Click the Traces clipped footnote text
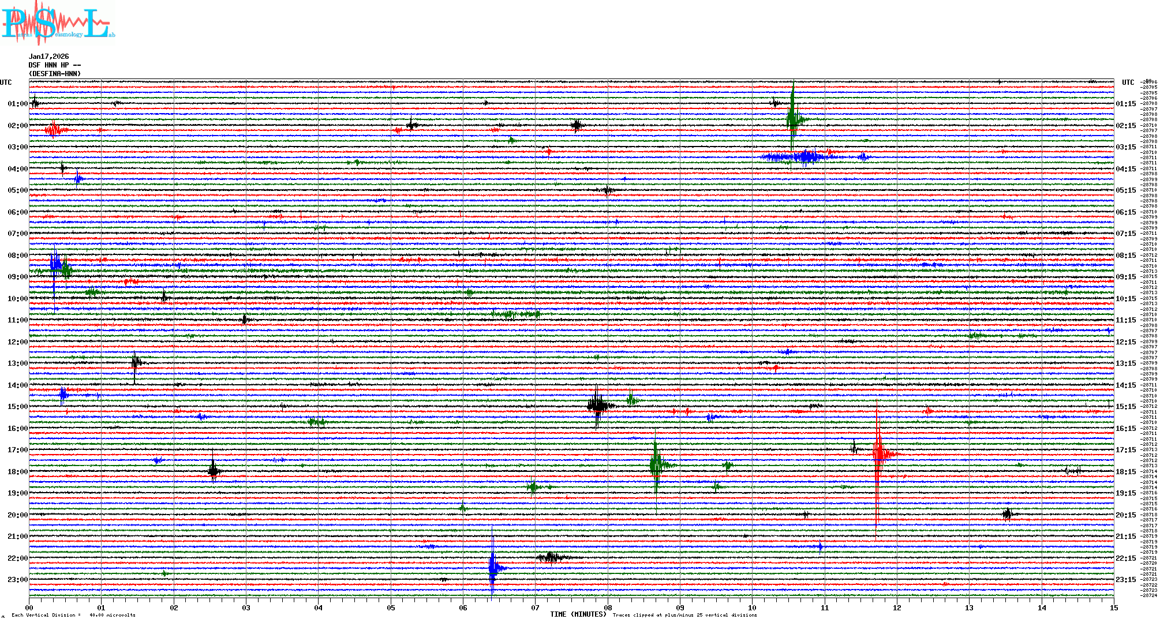Screen dimensions: 1160x623 [x=684, y=615]
